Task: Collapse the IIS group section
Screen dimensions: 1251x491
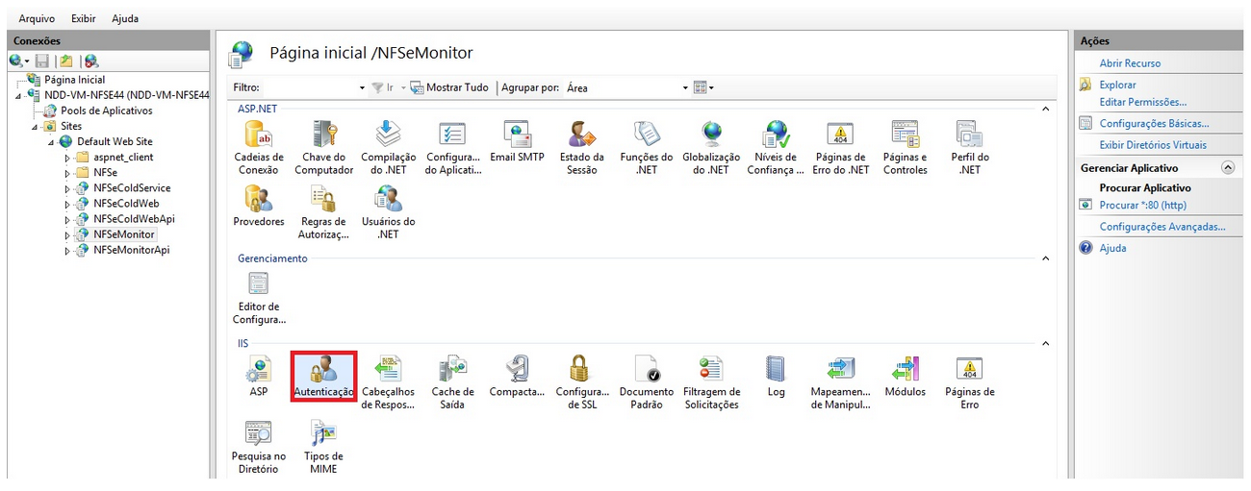Action: 1045,343
